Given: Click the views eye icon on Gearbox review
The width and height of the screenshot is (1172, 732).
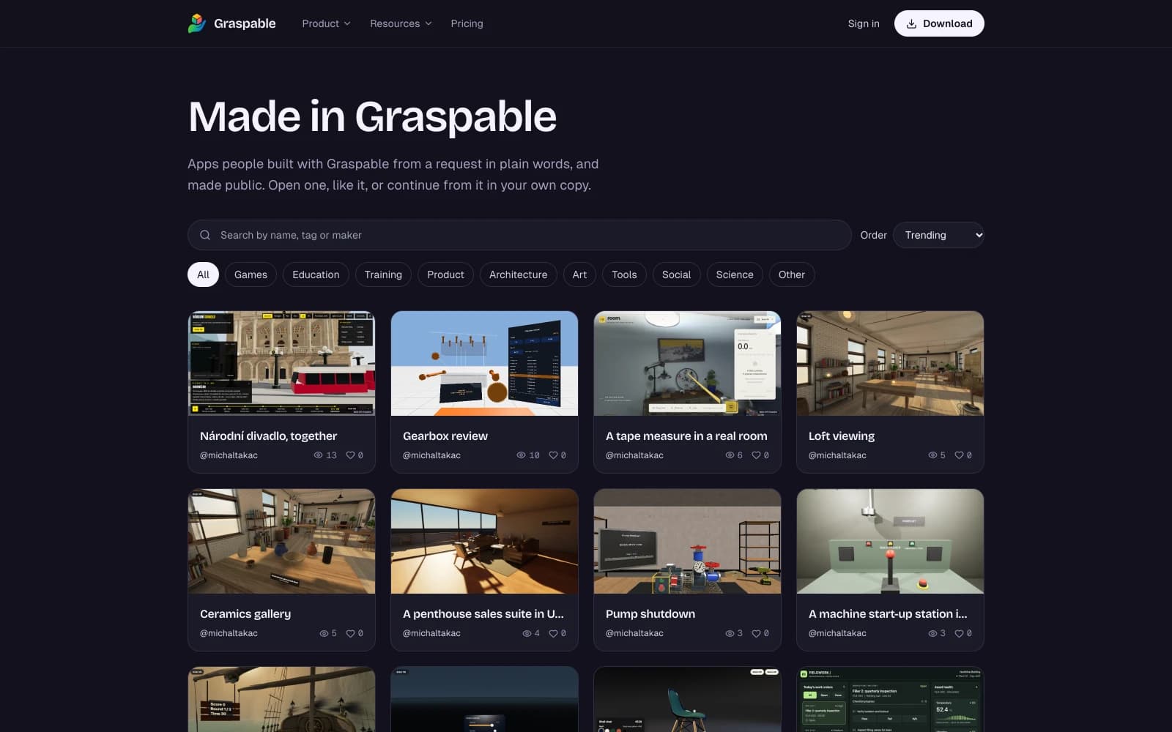Looking at the screenshot, I should coord(521,455).
